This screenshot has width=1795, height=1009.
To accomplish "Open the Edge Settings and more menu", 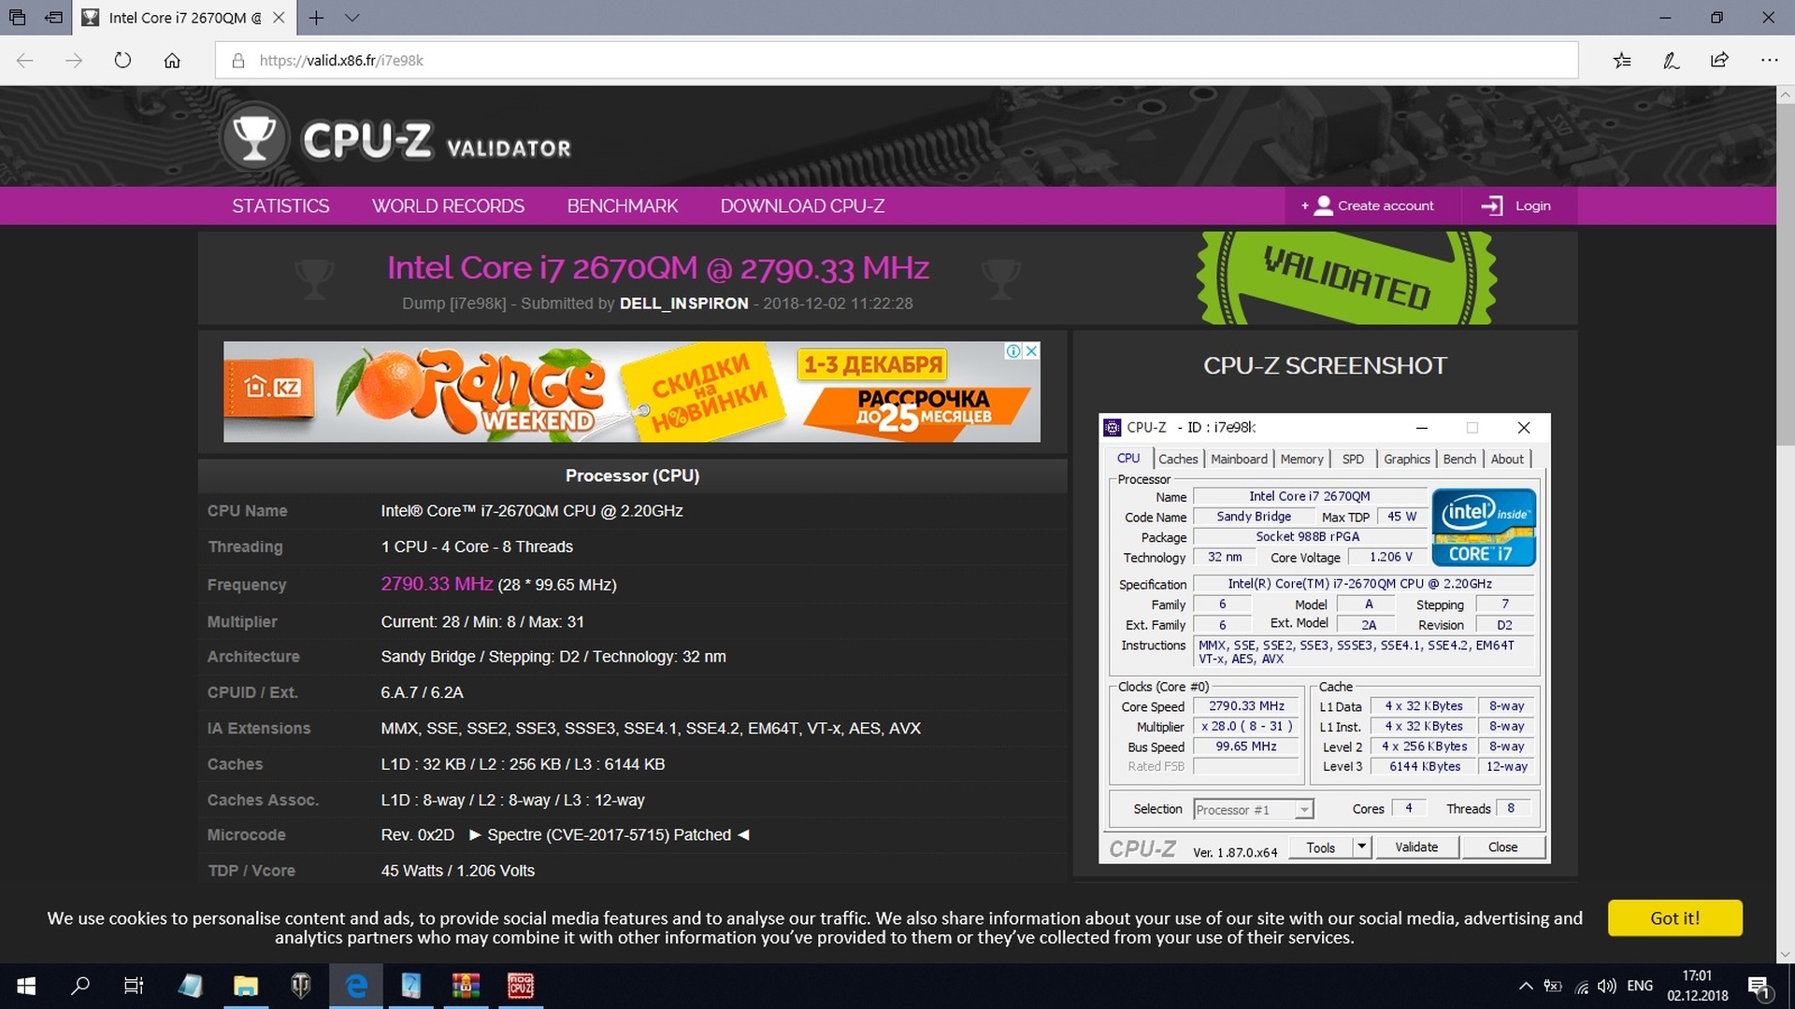I will [1769, 61].
